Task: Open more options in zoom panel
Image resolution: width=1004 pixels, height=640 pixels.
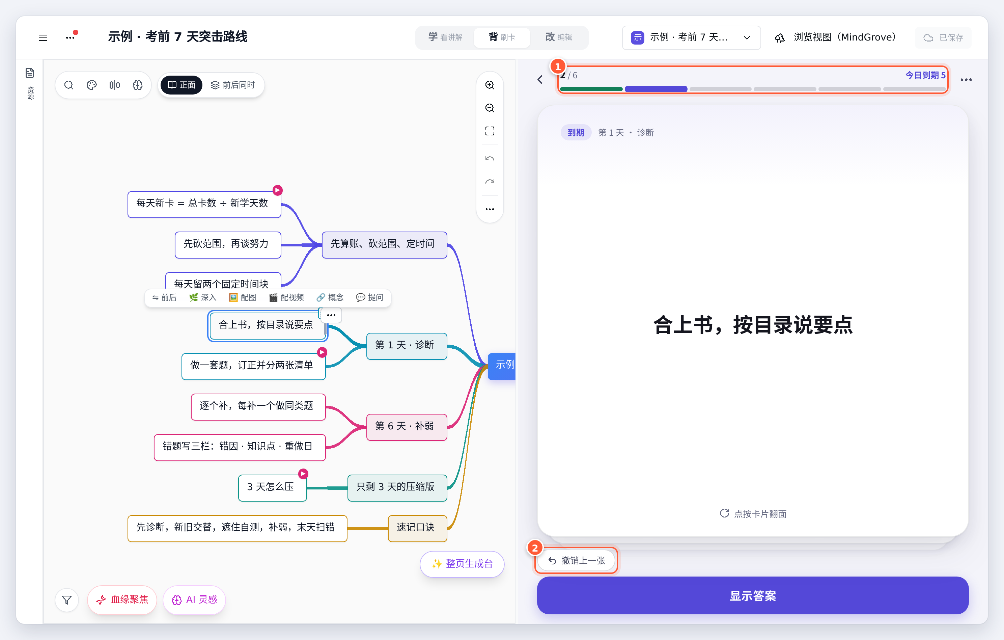Action: (x=490, y=209)
